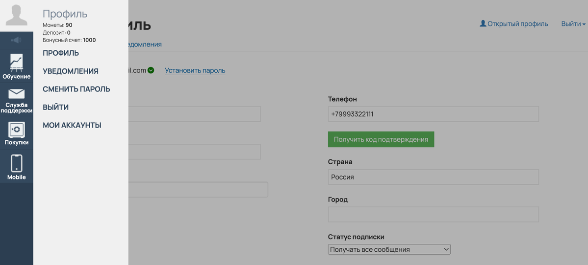The width and height of the screenshot is (588, 265).
Task: Click the empty Город input field
Action: (433, 214)
